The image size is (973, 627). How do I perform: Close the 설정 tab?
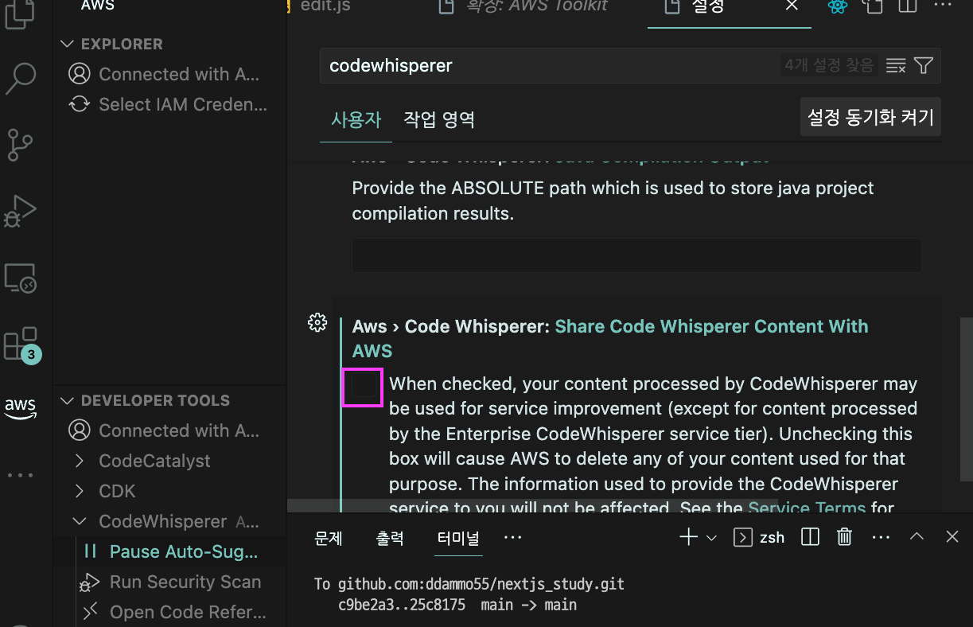click(x=792, y=6)
